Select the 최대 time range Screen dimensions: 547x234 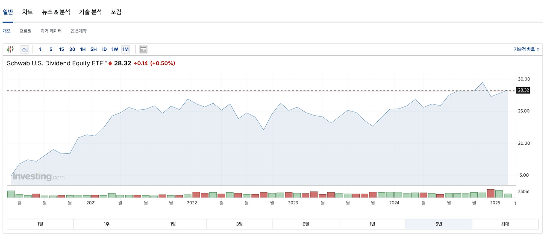point(505,224)
